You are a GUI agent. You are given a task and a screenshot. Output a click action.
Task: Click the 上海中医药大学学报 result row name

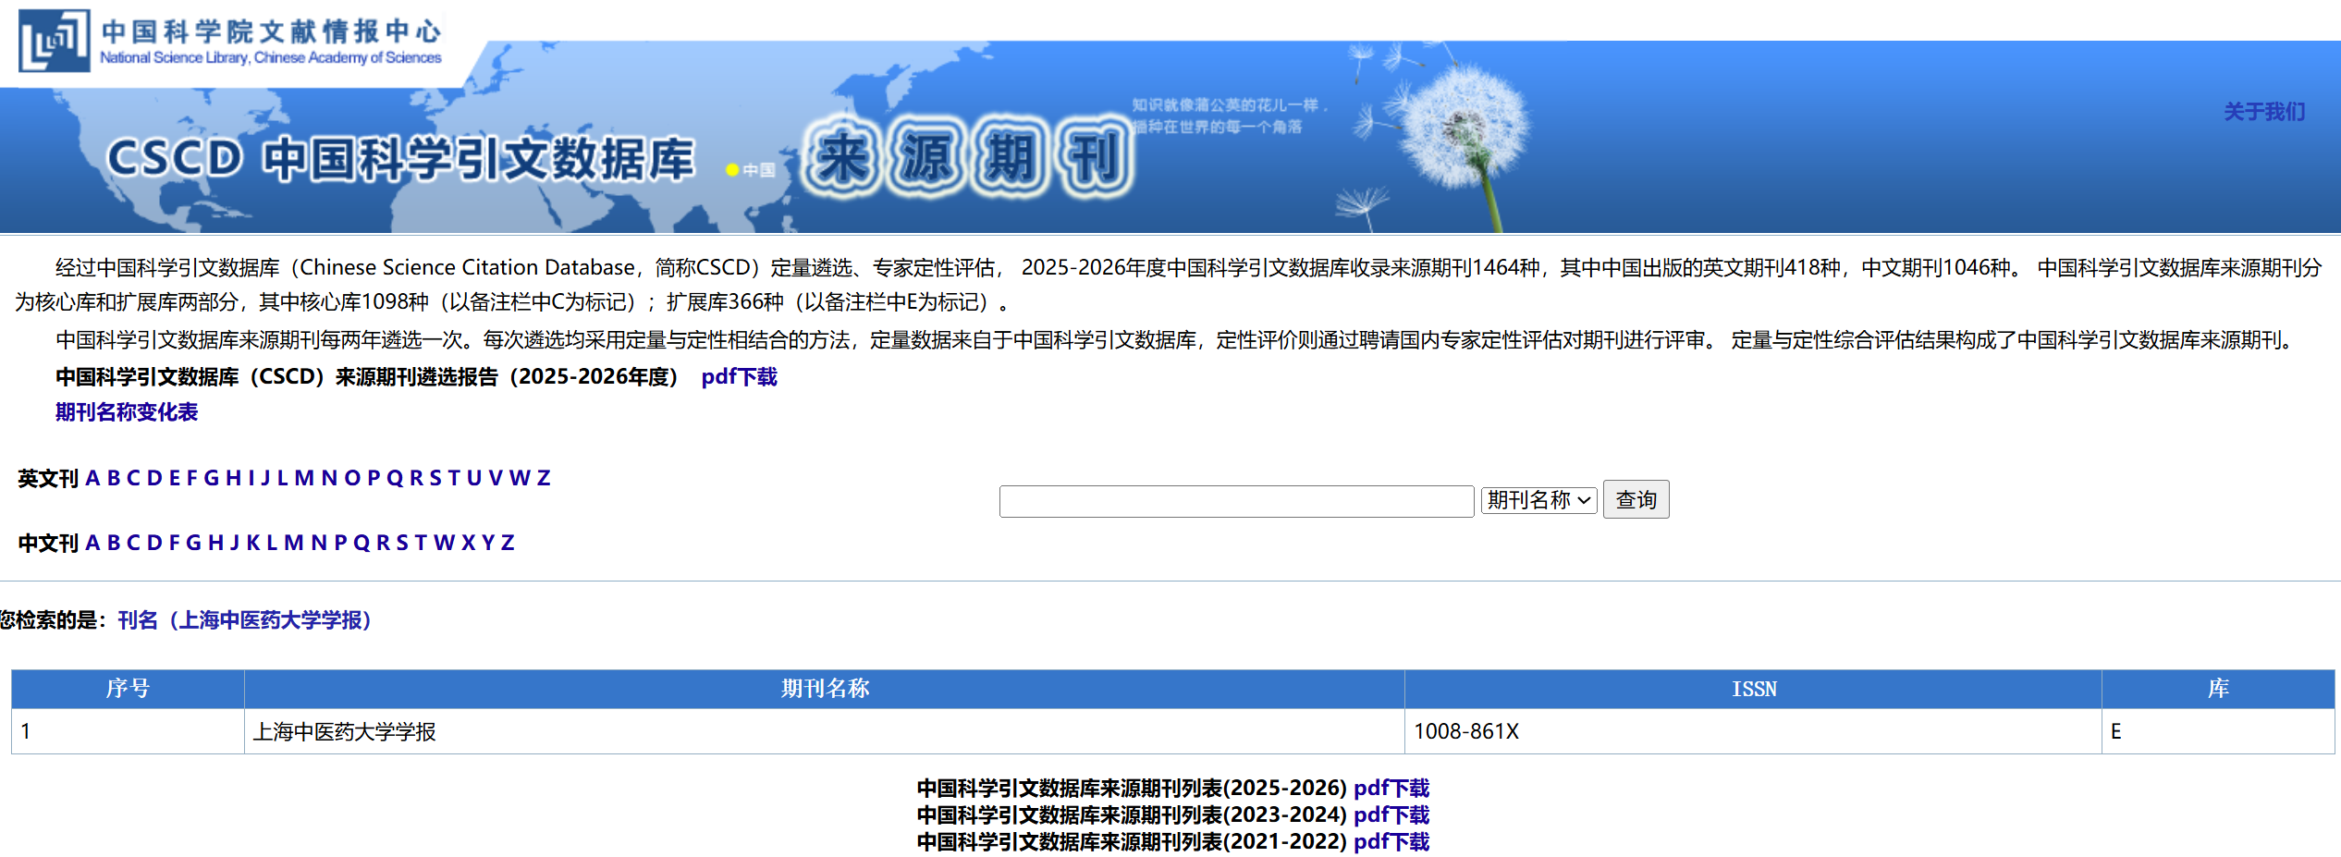click(344, 732)
